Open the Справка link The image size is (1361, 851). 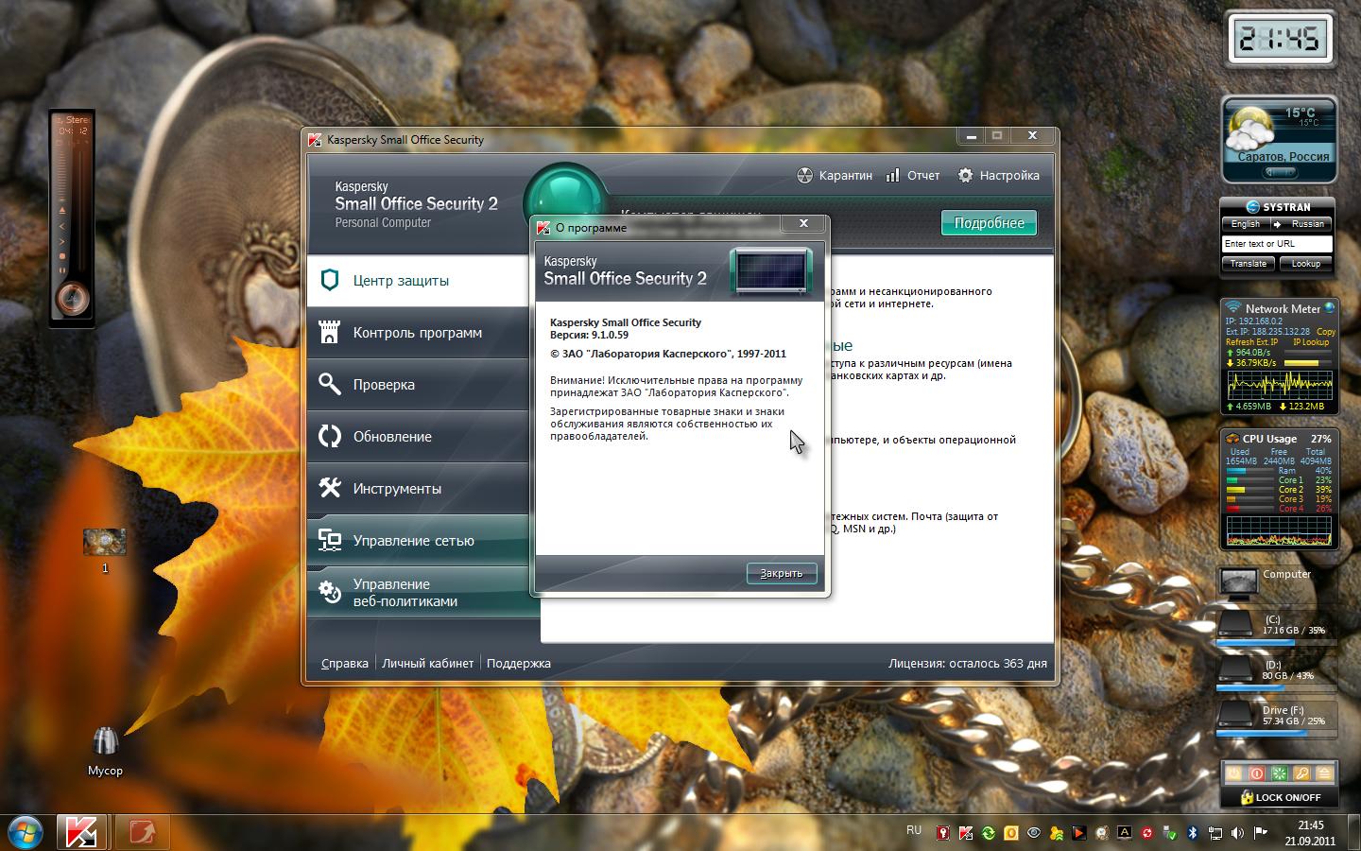pos(345,664)
